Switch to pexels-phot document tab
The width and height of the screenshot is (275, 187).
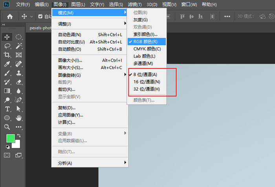coord(40,28)
